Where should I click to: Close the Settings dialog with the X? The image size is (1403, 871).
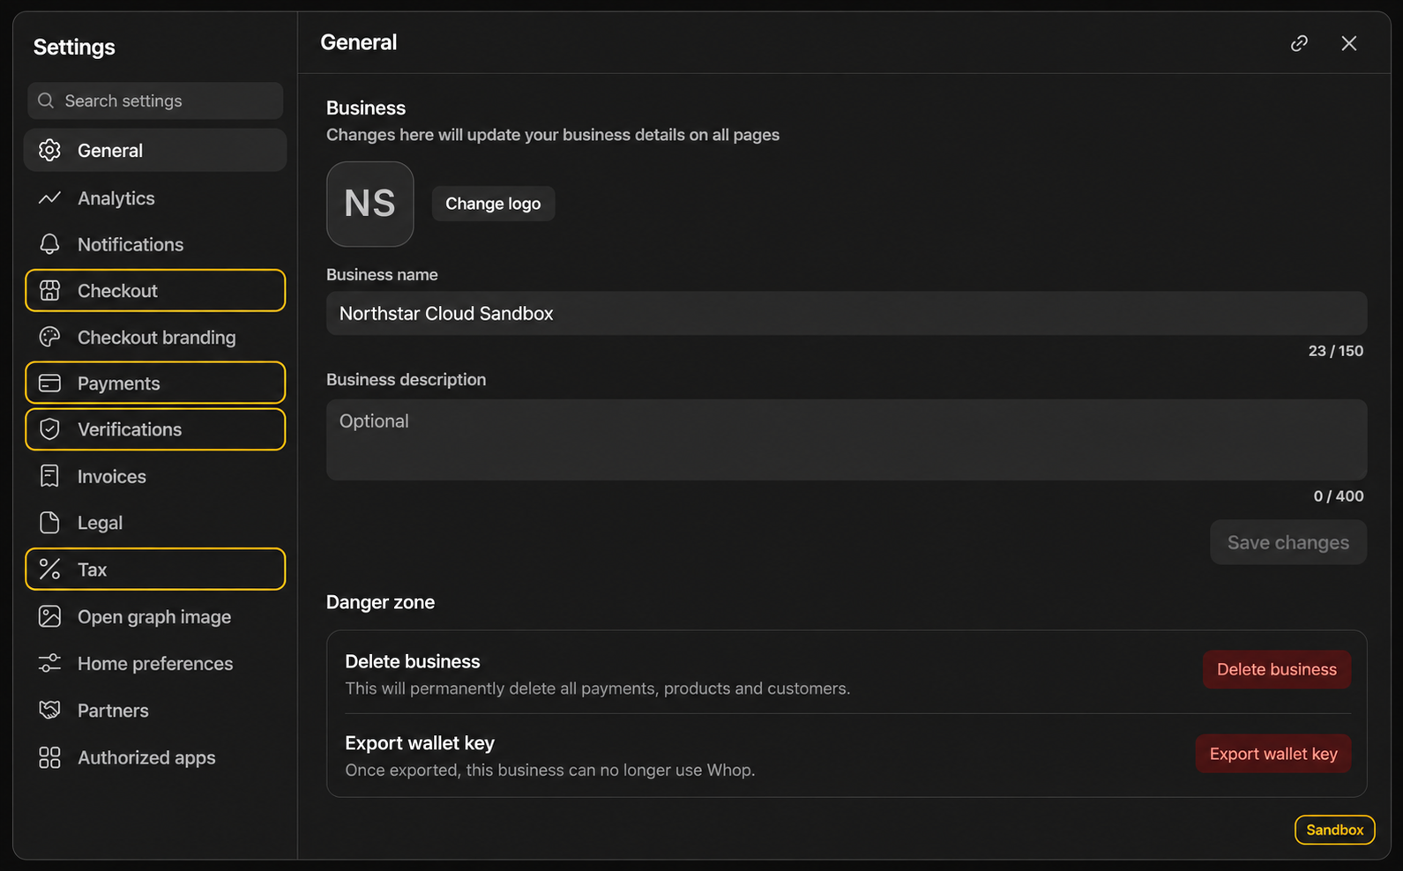1349,43
